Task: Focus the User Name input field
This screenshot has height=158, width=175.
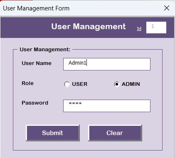Action: [107, 64]
